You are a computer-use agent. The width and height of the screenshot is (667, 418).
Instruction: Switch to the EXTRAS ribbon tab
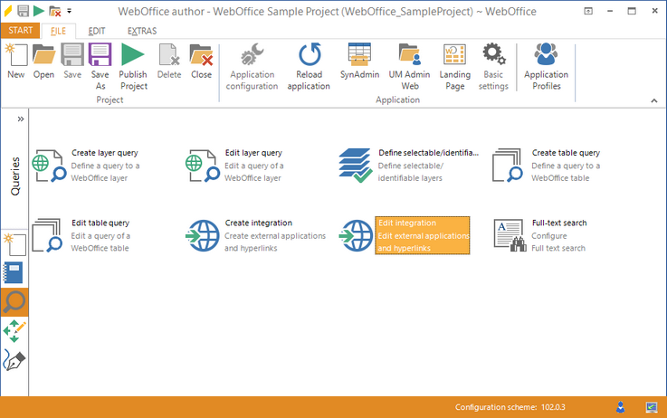141,31
